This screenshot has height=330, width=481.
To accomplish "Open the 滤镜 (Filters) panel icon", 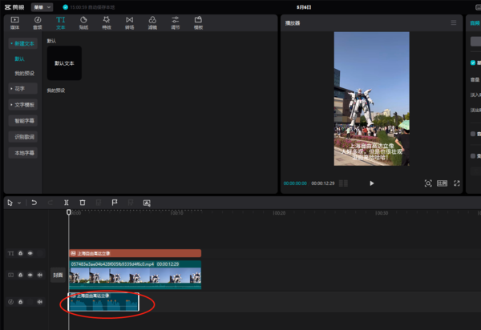I will [152, 22].
